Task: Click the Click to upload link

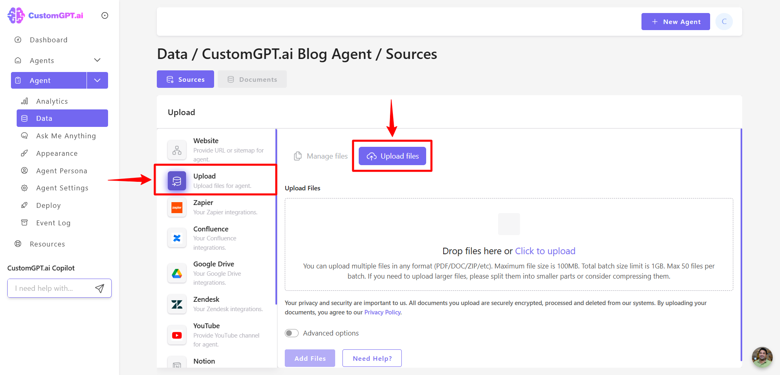Action: coord(545,251)
